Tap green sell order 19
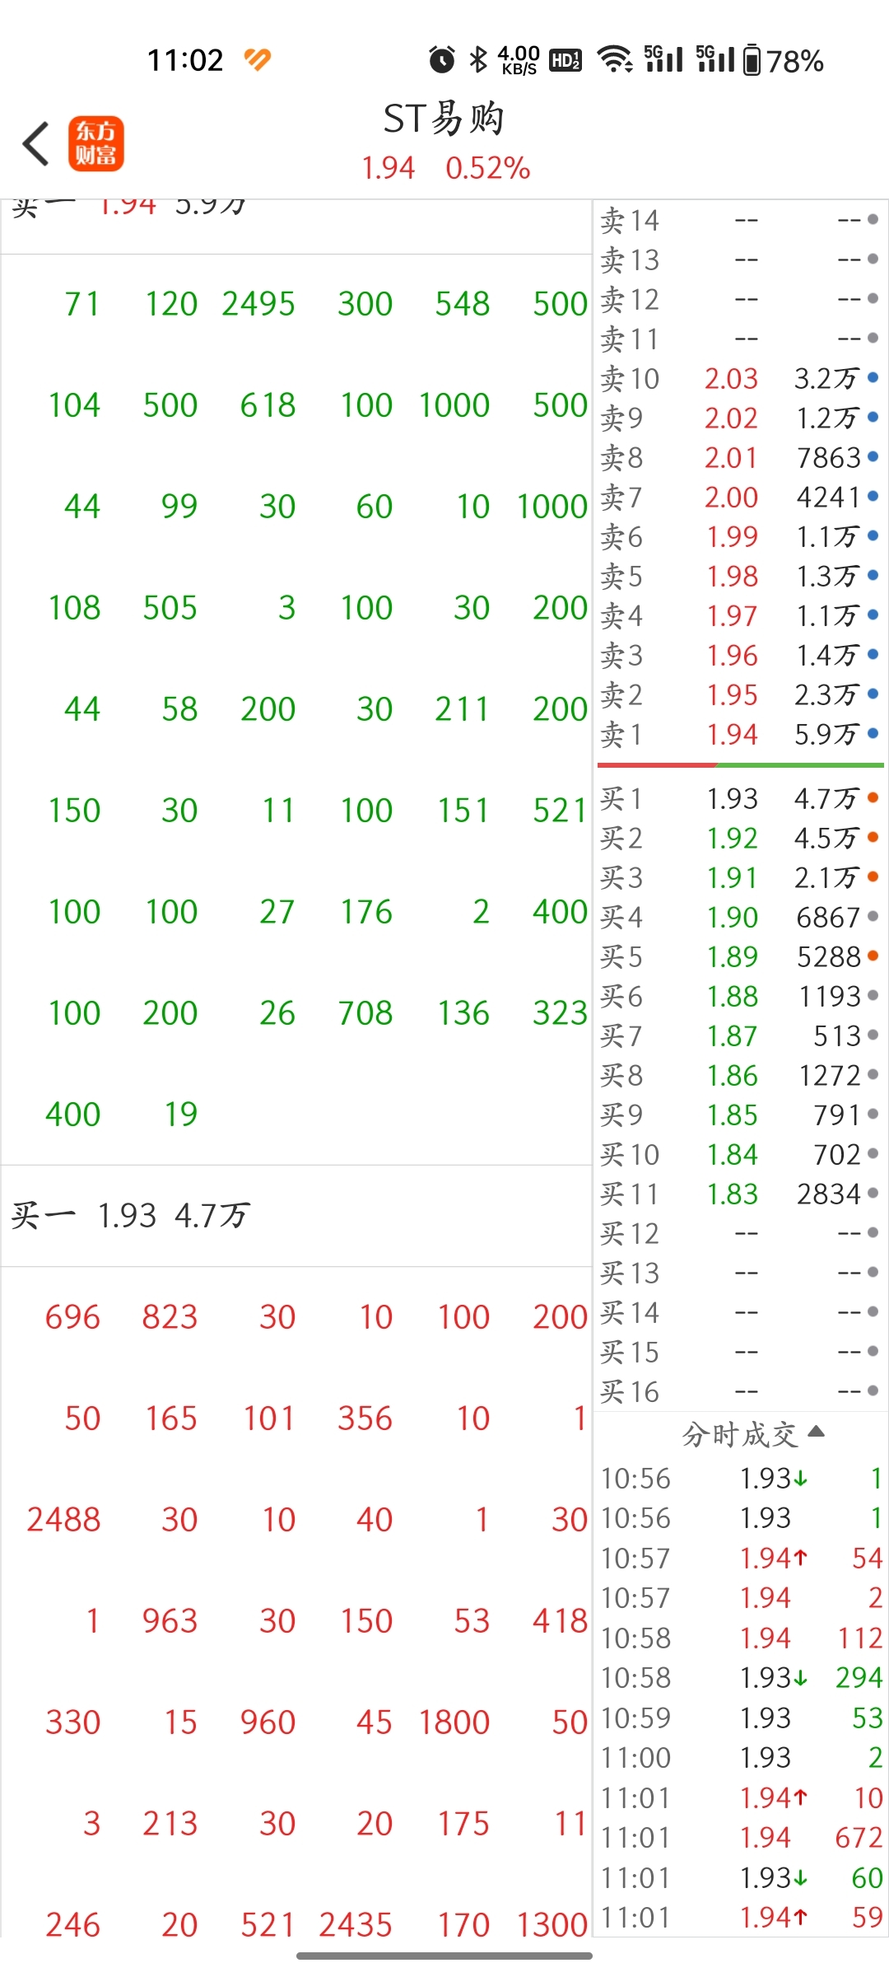 click(181, 1114)
